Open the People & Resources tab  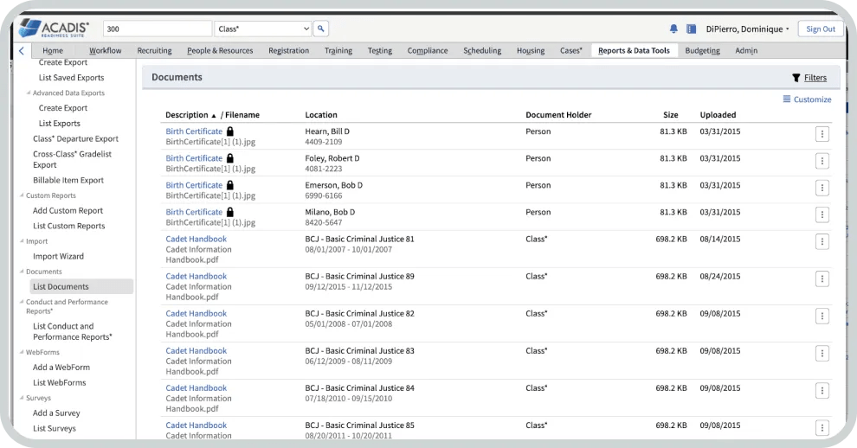[x=220, y=50]
